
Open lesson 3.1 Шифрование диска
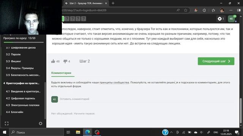pyautogui.click(x=21, y=48)
